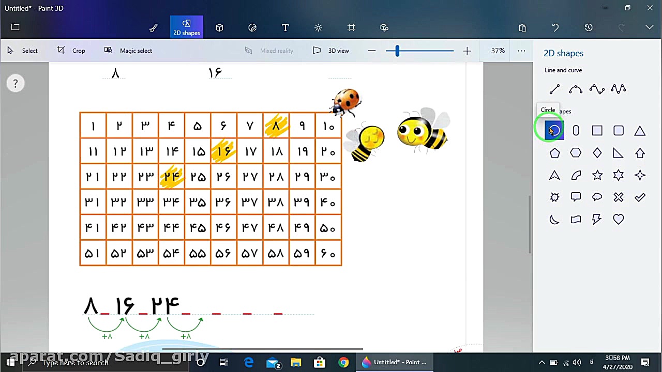This screenshot has width=662, height=372.
Task: Activate Magic select
Action: coord(128,51)
